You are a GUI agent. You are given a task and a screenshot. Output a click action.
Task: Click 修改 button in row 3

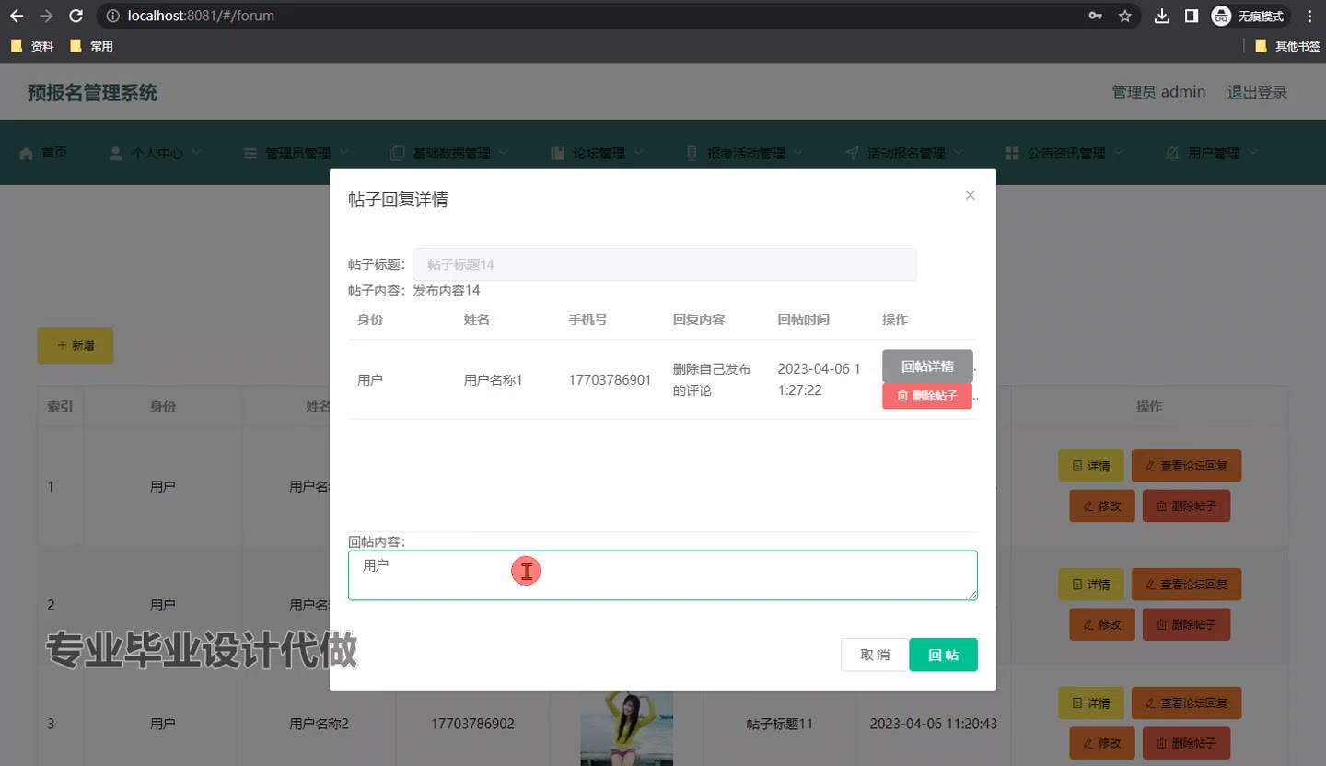[x=1102, y=743]
